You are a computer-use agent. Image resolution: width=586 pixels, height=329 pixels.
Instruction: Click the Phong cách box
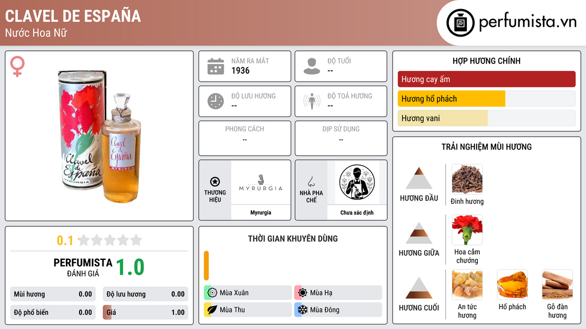245,138
